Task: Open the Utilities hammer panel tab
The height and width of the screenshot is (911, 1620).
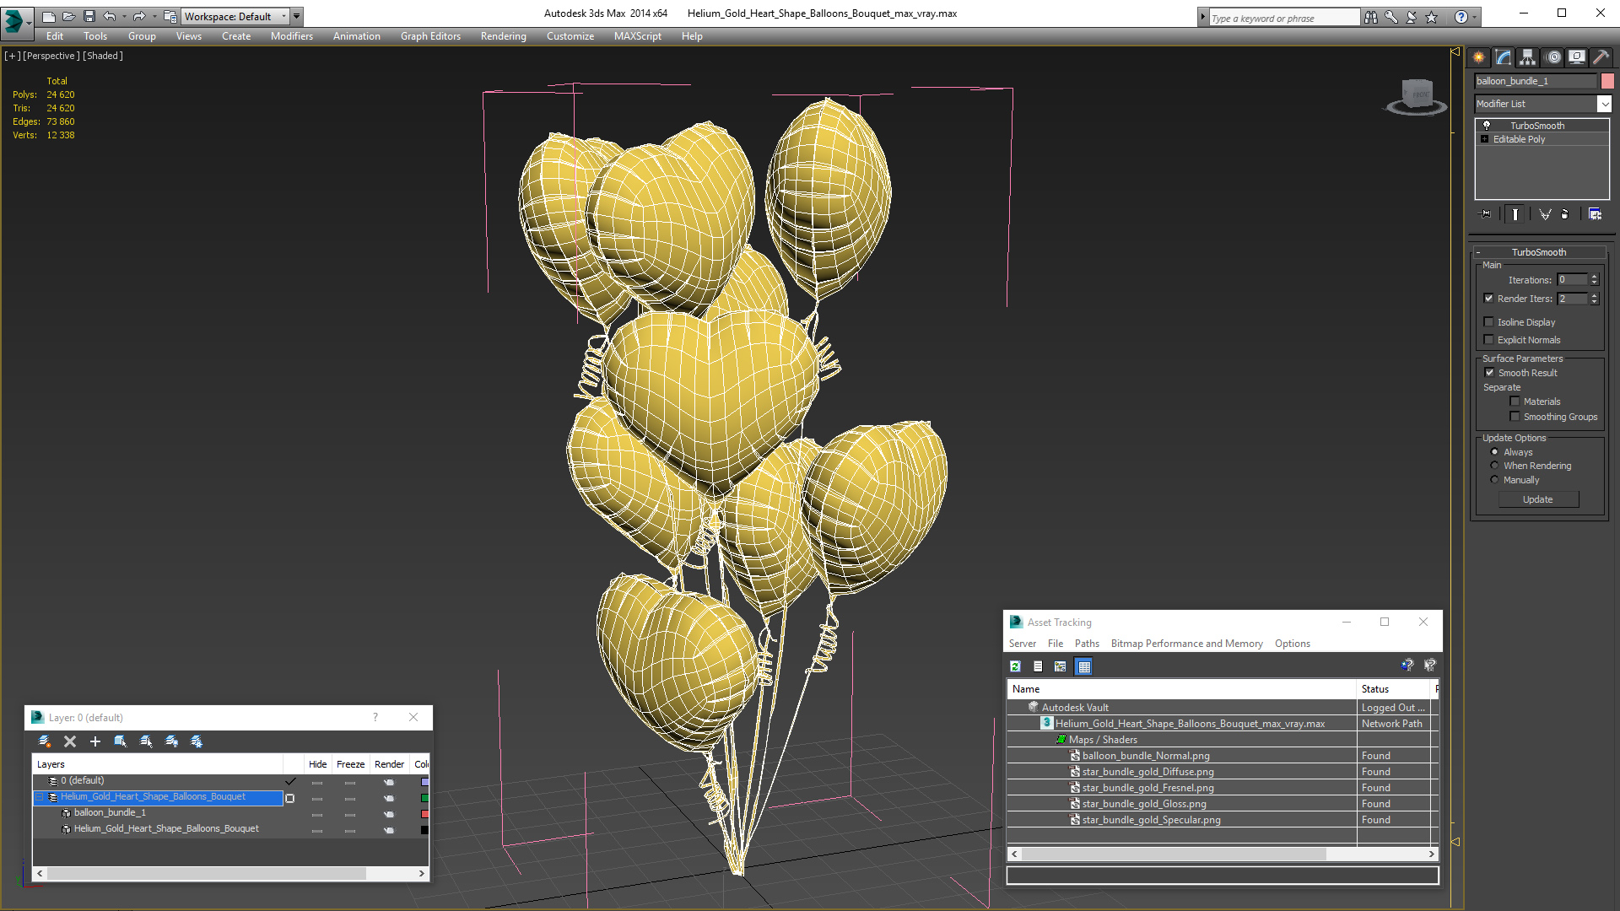Action: [x=1601, y=57]
